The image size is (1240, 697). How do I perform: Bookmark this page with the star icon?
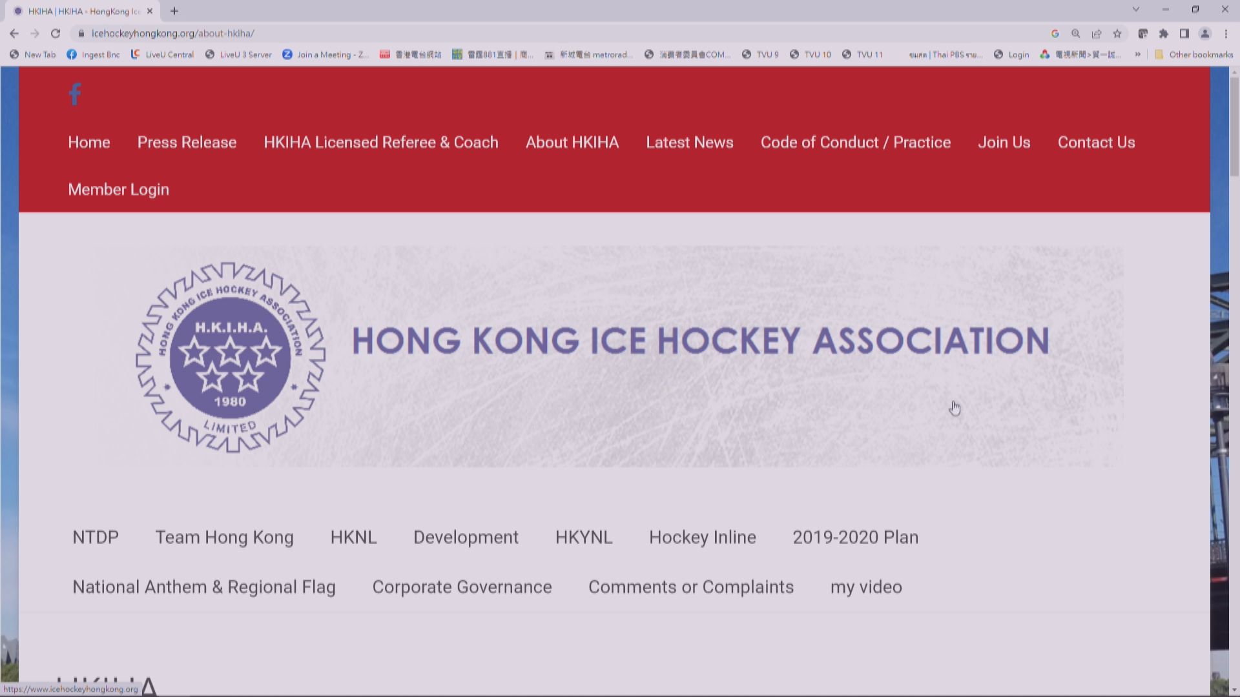pyautogui.click(x=1117, y=34)
